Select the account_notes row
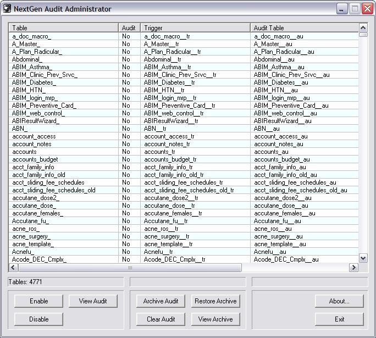This screenshot has width=376, height=338. pos(184,144)
